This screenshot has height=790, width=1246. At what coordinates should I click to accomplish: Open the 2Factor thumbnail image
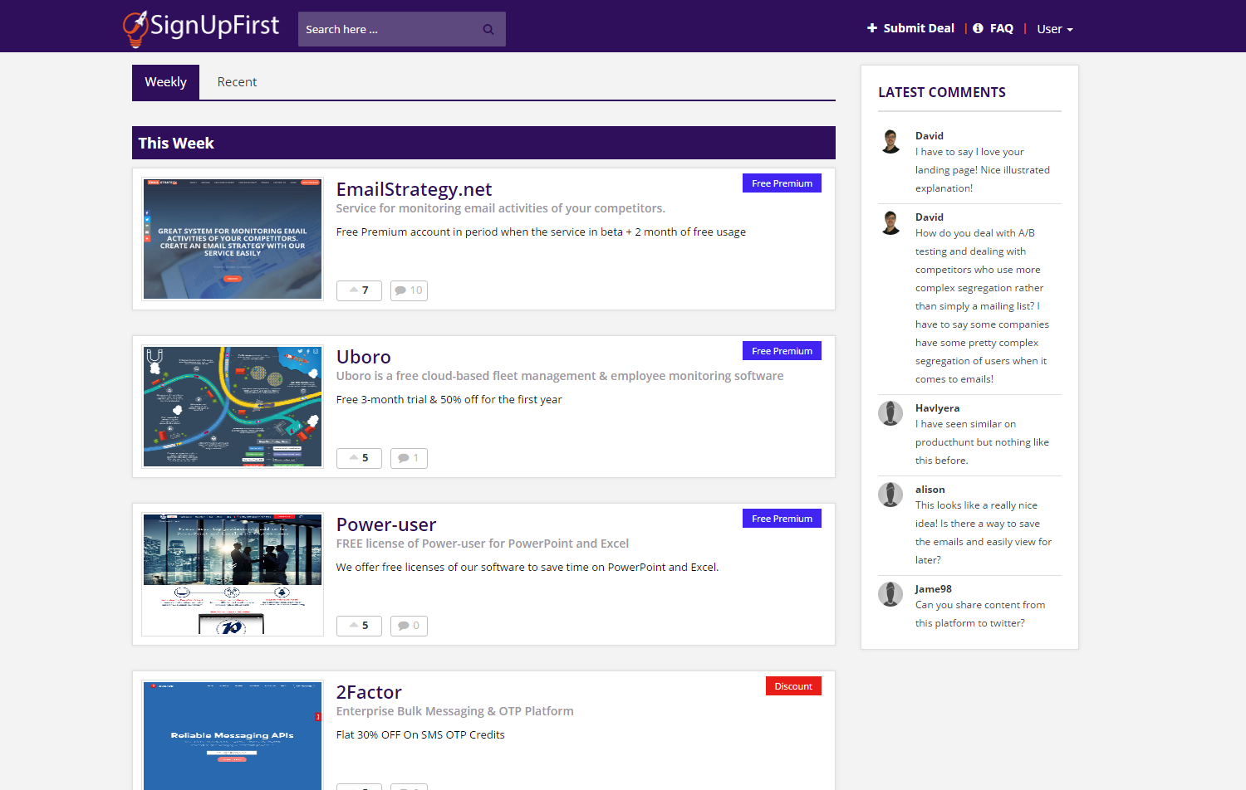click(233, 735)
